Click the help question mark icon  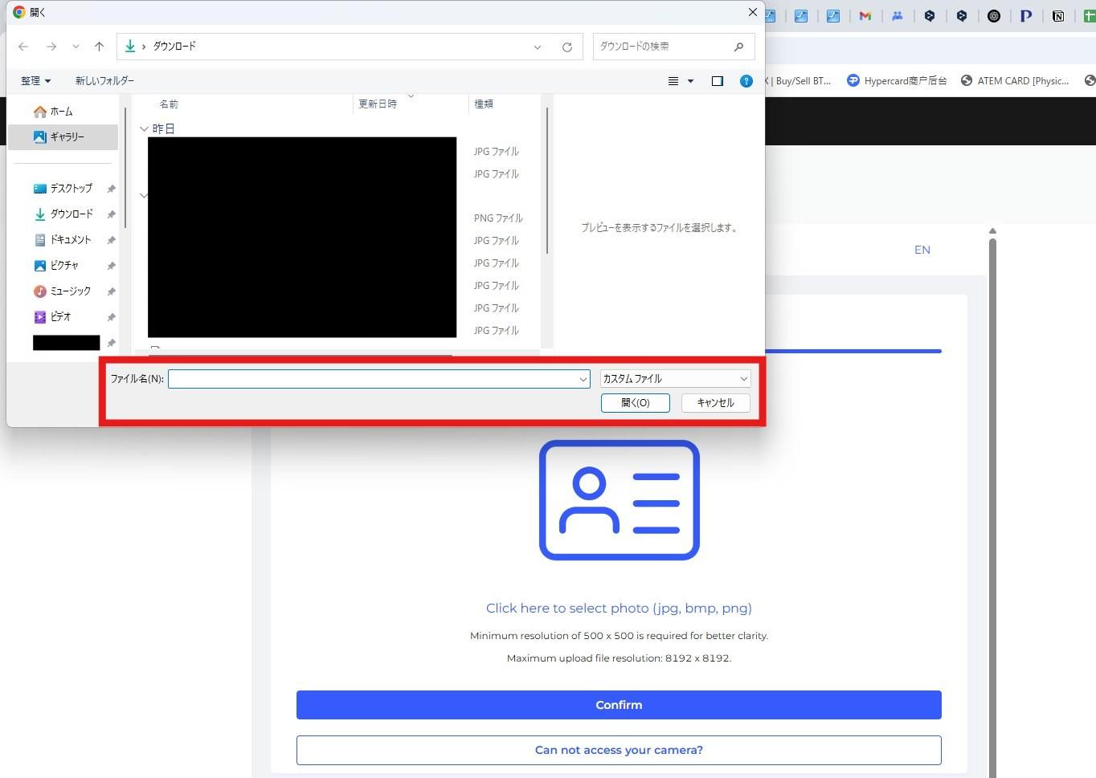[x=746, y=81]
